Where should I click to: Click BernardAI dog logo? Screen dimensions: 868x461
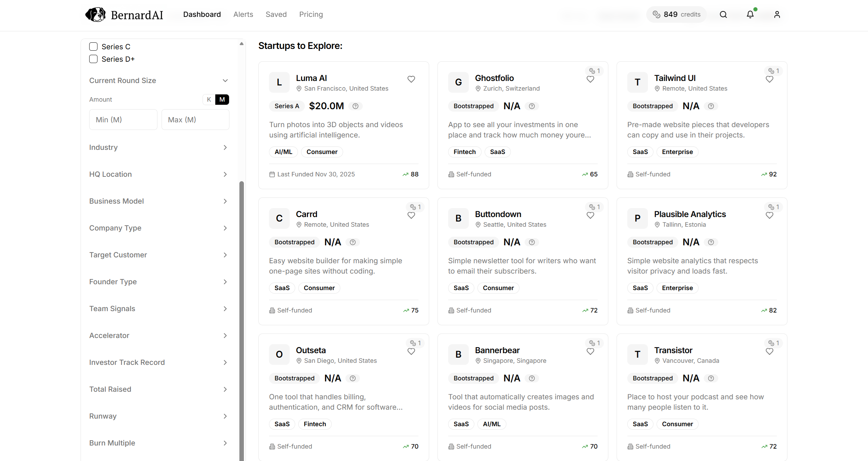coord(95,14)
